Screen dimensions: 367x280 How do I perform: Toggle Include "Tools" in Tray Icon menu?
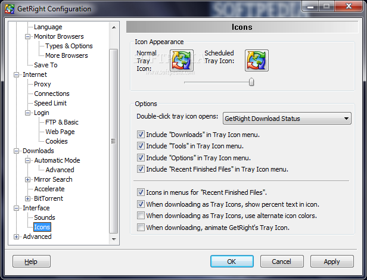(x=141, y=146)
